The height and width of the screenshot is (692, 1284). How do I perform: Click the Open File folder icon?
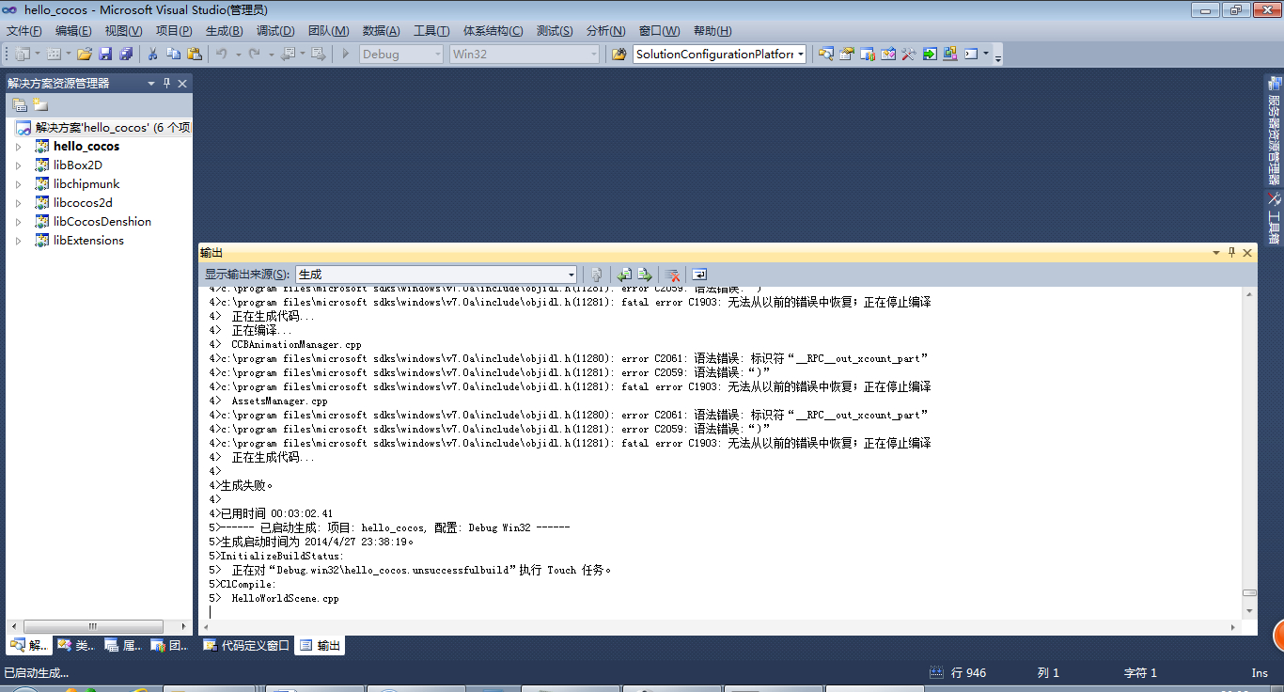point(85,54)
